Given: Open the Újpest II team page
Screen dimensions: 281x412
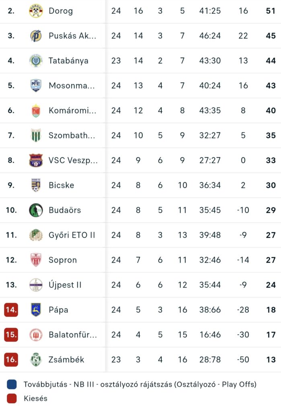Looking at the screenshot, I should [x=65, y=285].
